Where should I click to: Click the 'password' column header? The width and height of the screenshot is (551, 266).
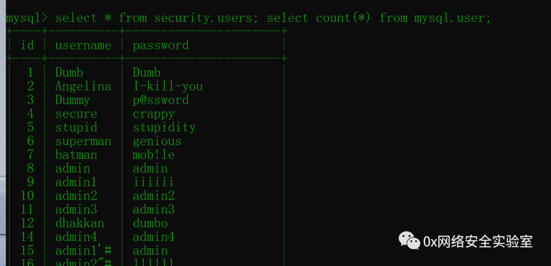[161, 45]
